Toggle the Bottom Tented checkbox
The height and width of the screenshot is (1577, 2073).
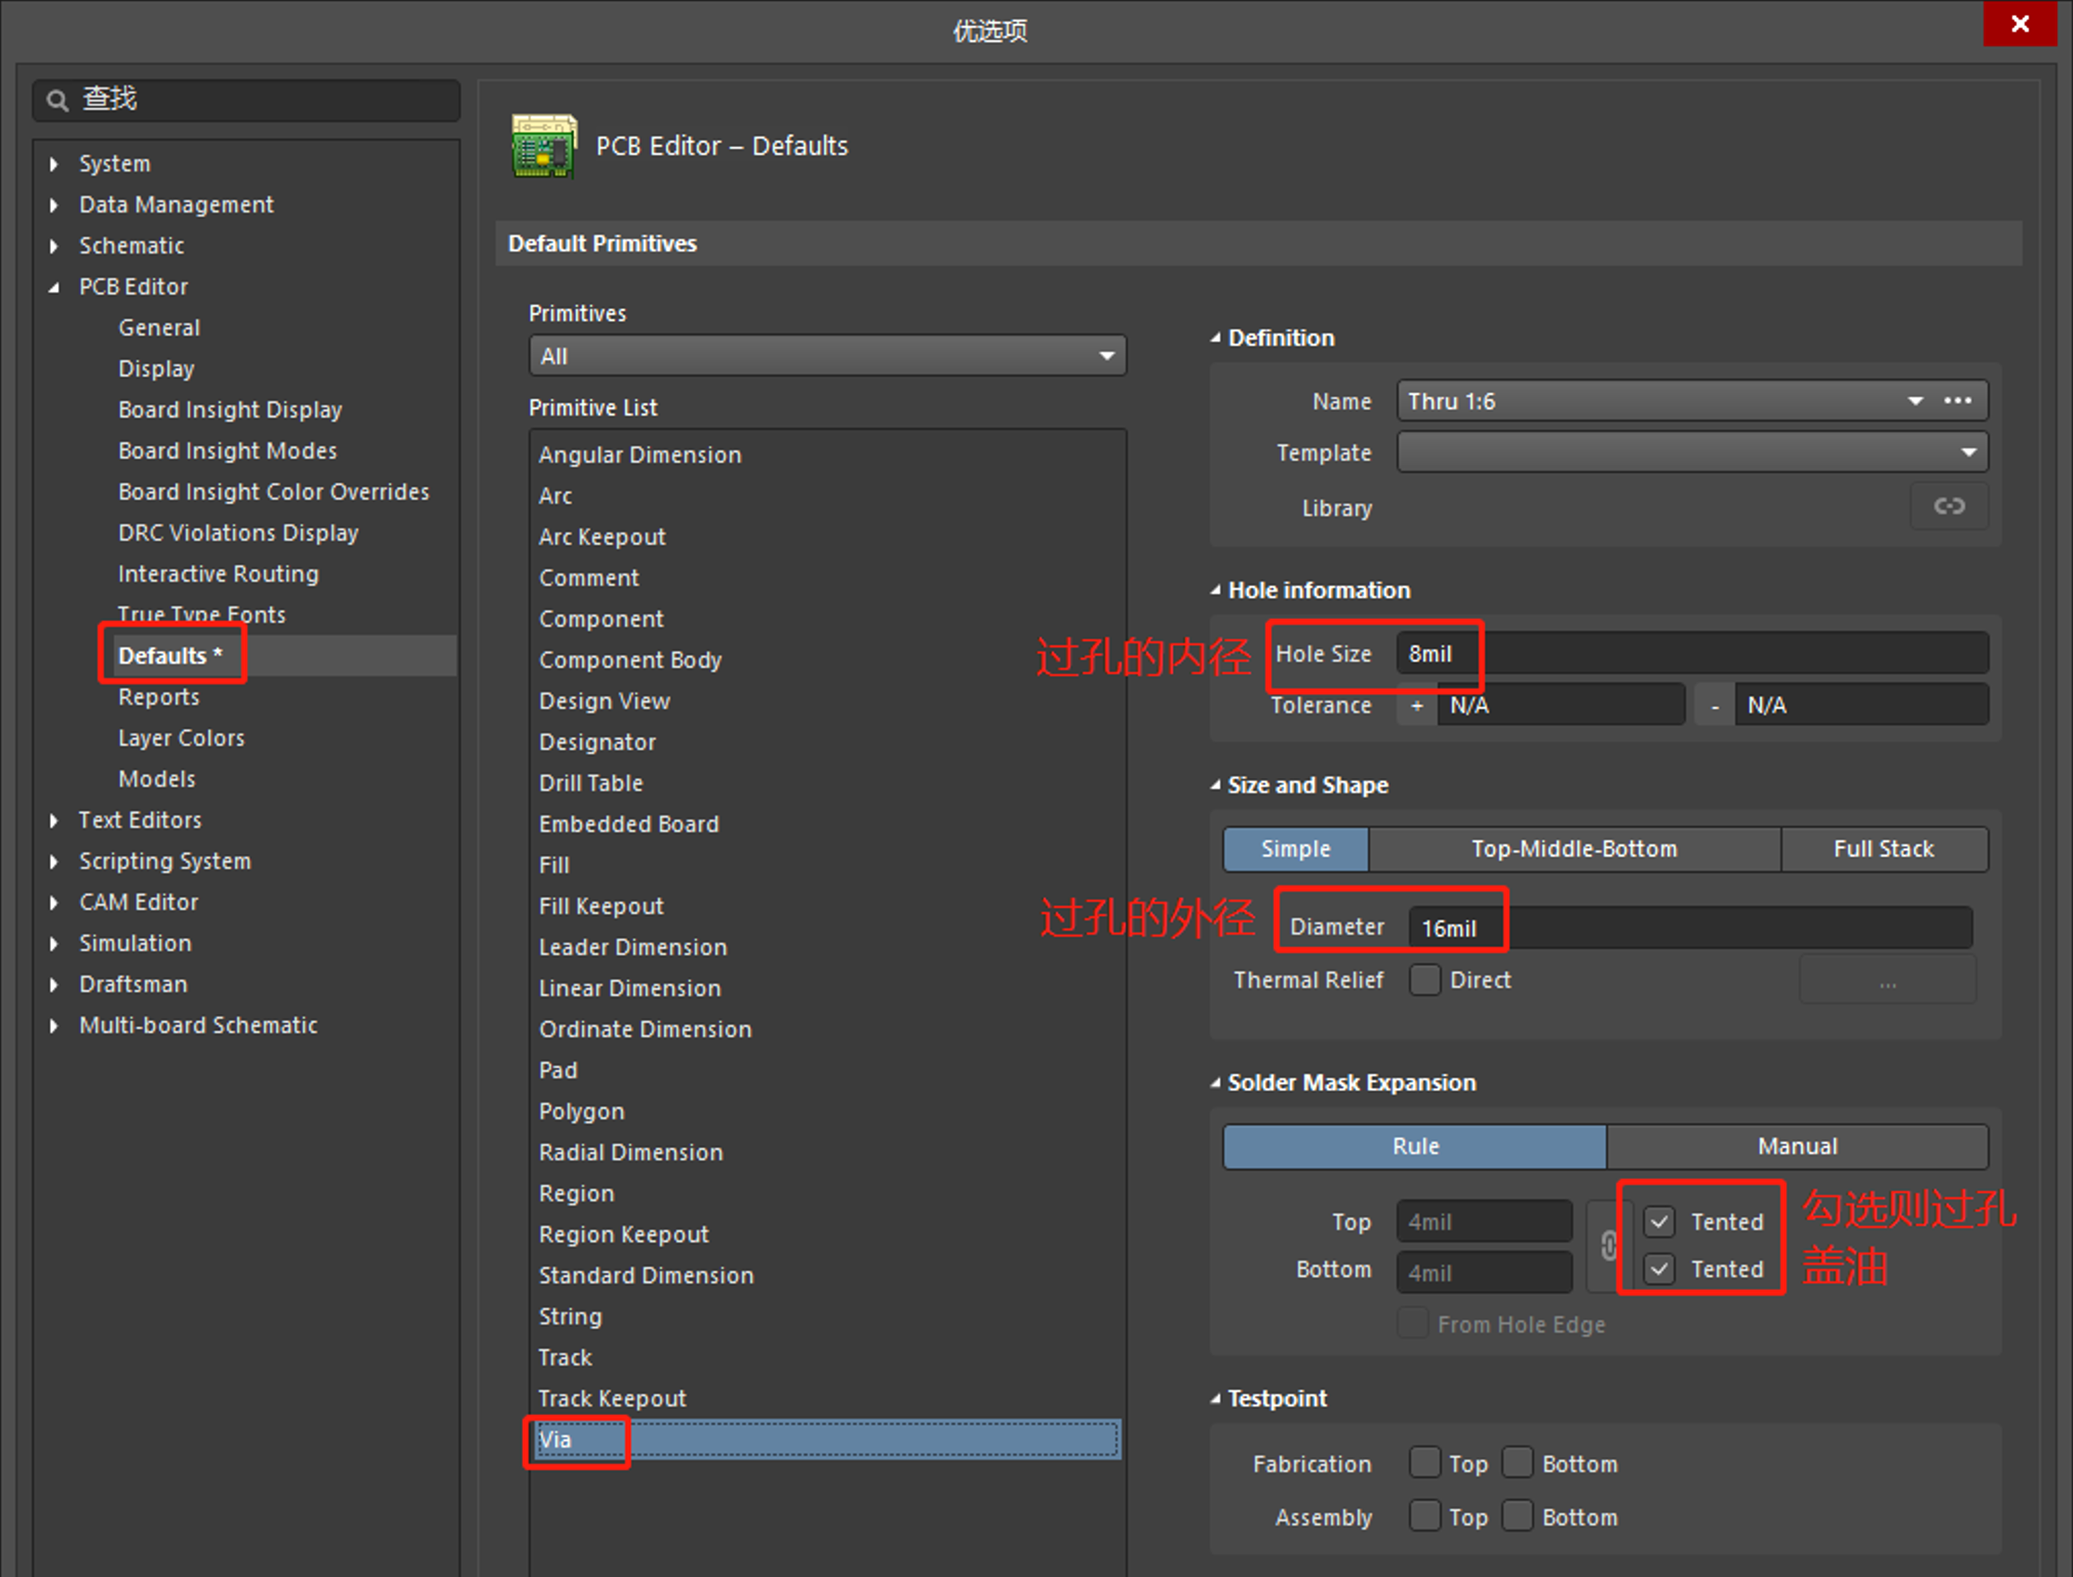1659,1269
